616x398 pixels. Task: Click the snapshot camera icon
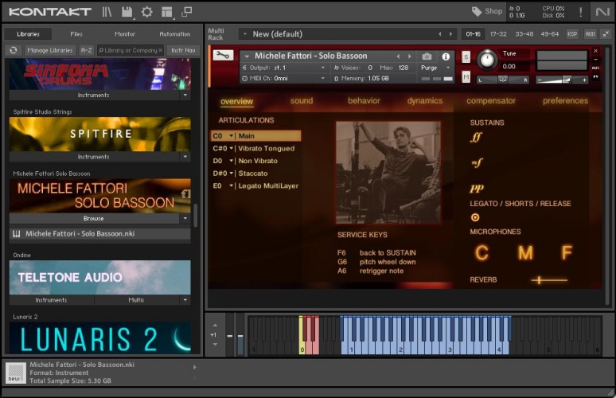(427, 57)
